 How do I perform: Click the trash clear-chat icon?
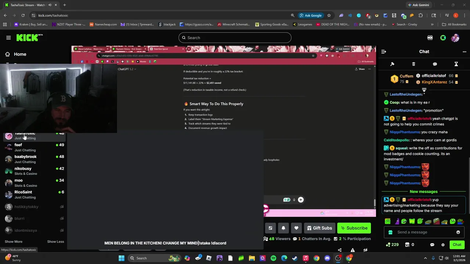pos(413,64)
